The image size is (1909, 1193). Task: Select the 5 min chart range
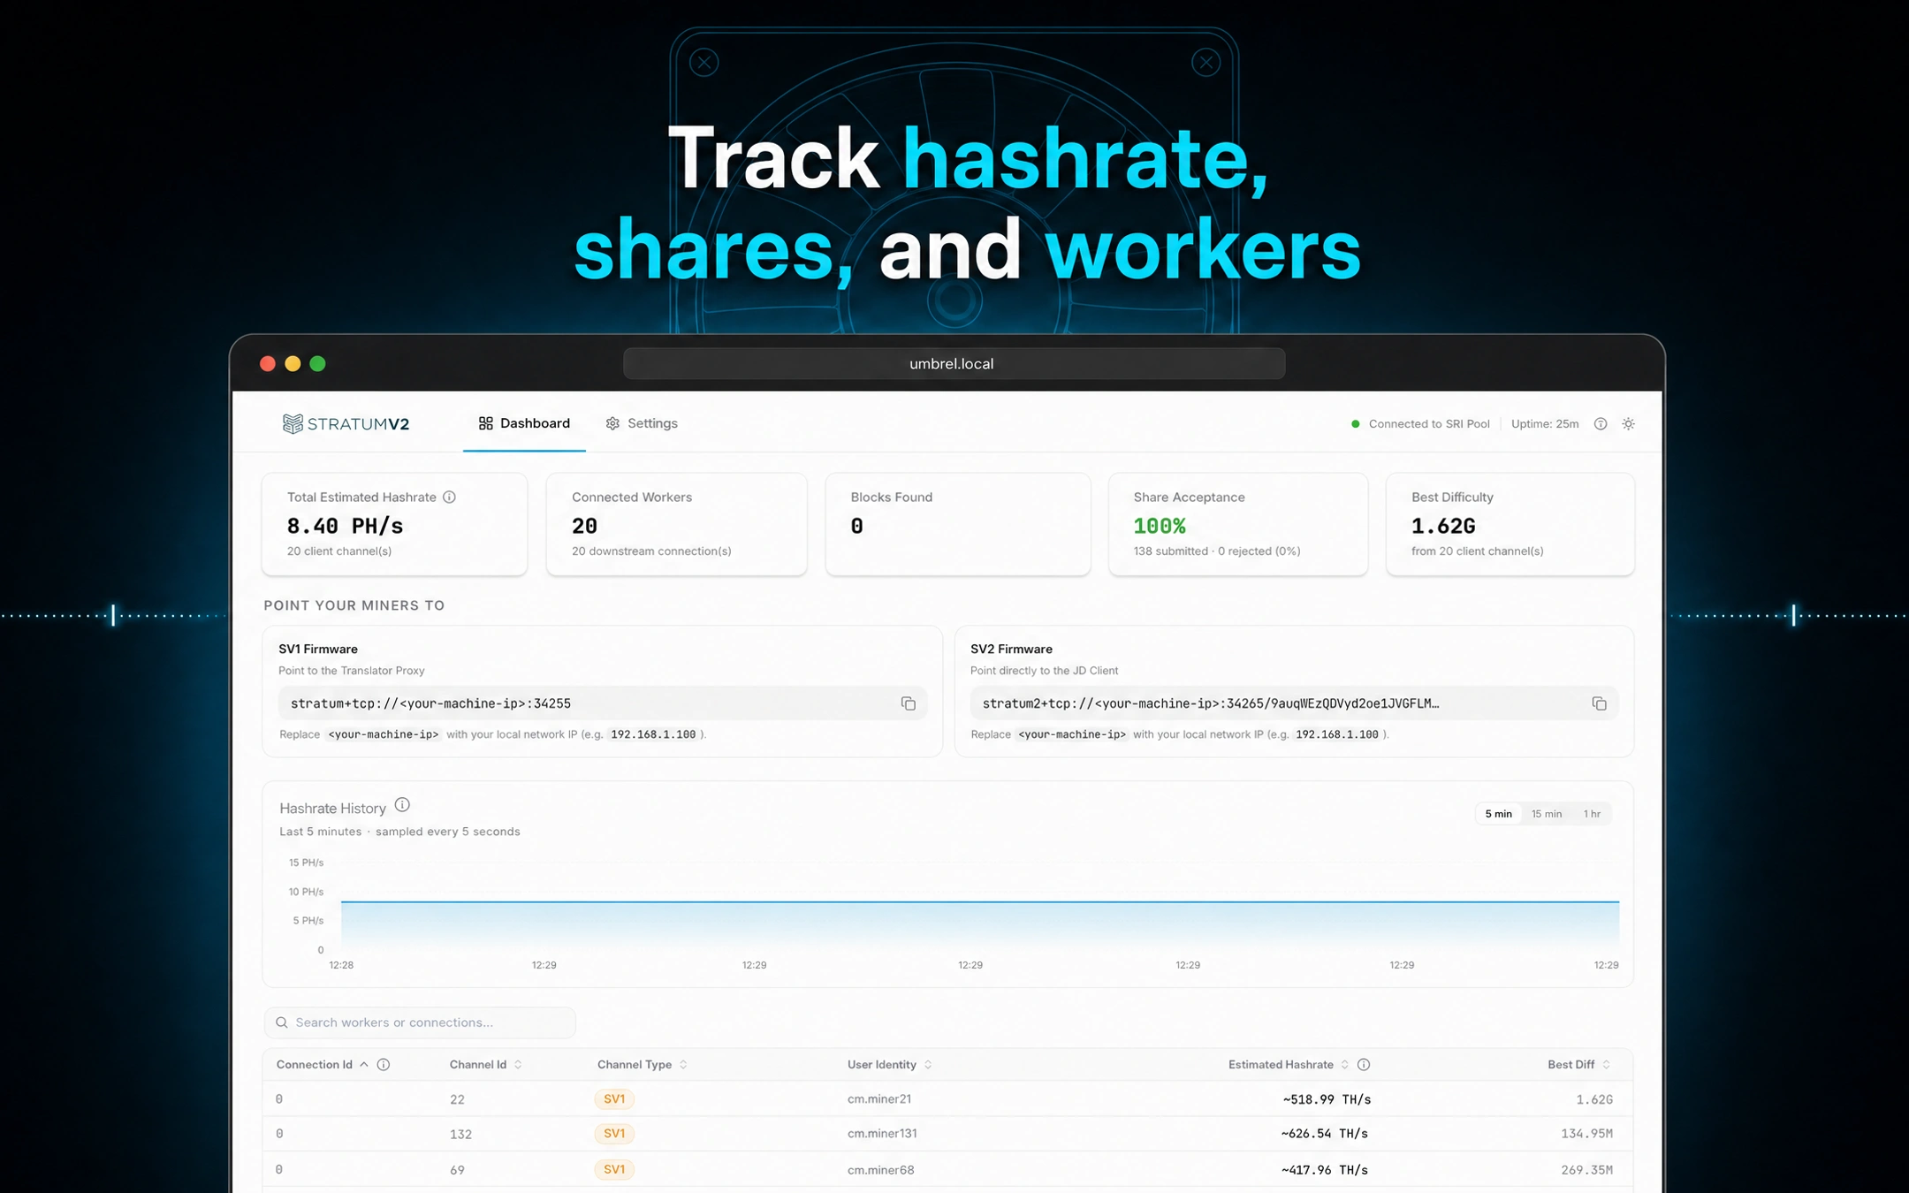click(1498, 814)
